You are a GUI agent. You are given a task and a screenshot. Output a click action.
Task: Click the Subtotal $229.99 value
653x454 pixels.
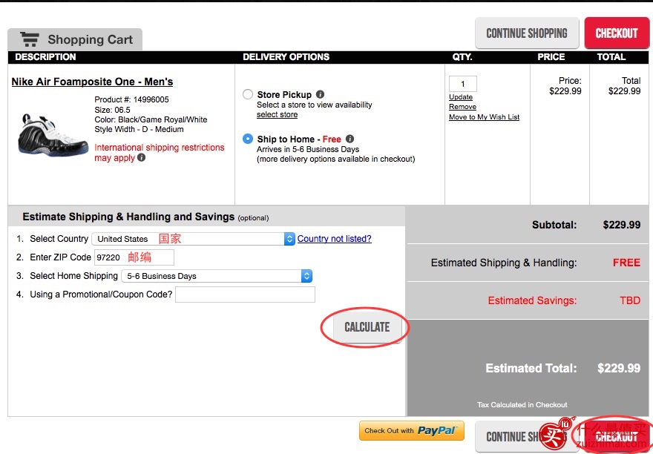621,225
